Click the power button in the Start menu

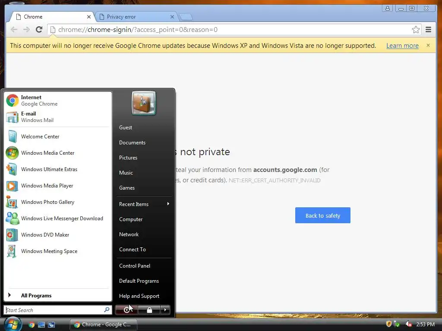click(126, 310)
